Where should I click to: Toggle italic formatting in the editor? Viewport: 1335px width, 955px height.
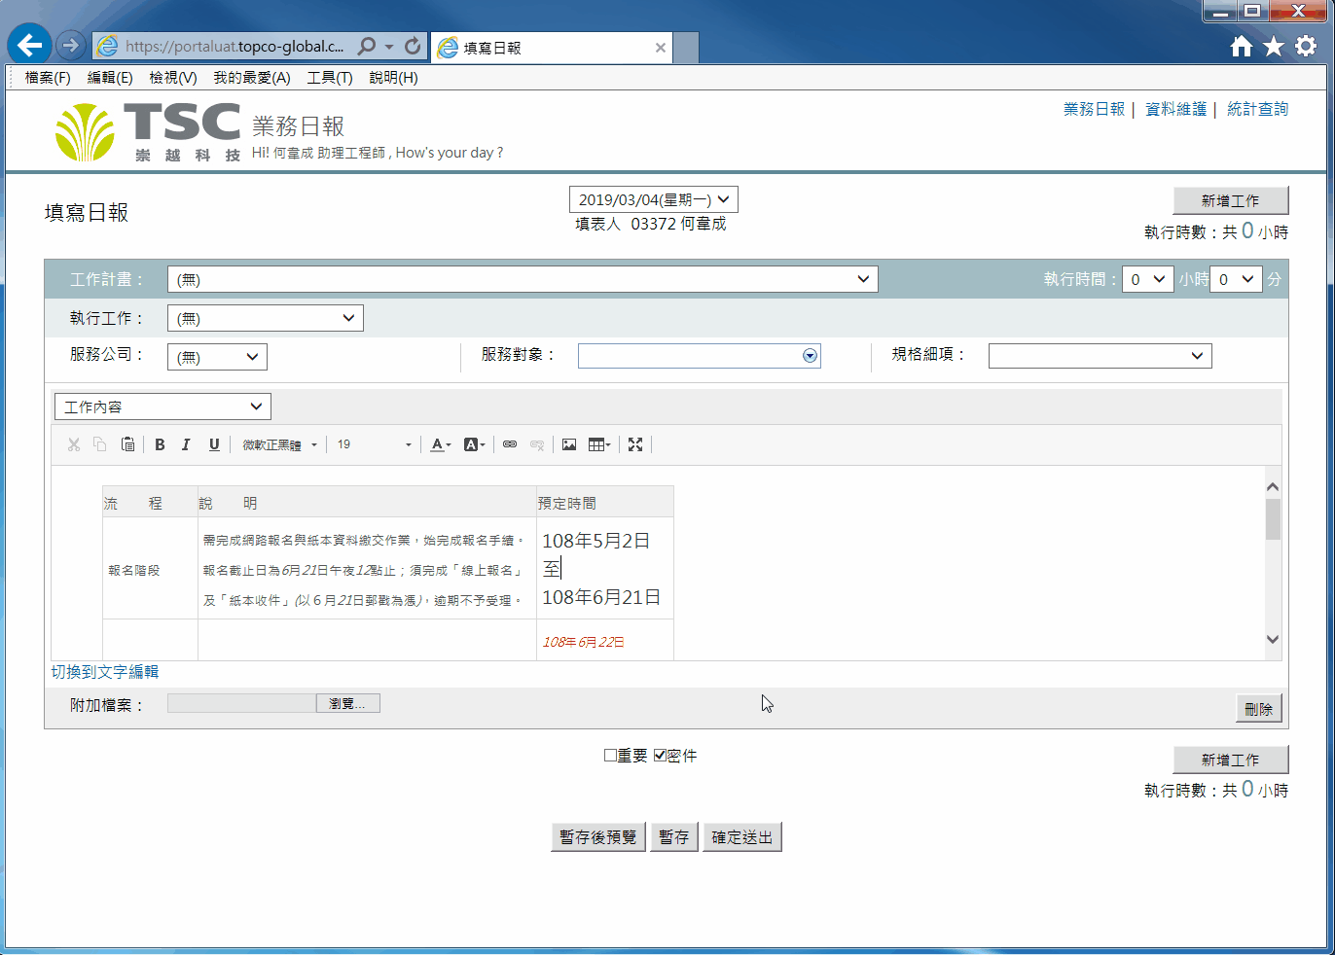(x=186, y=444)
